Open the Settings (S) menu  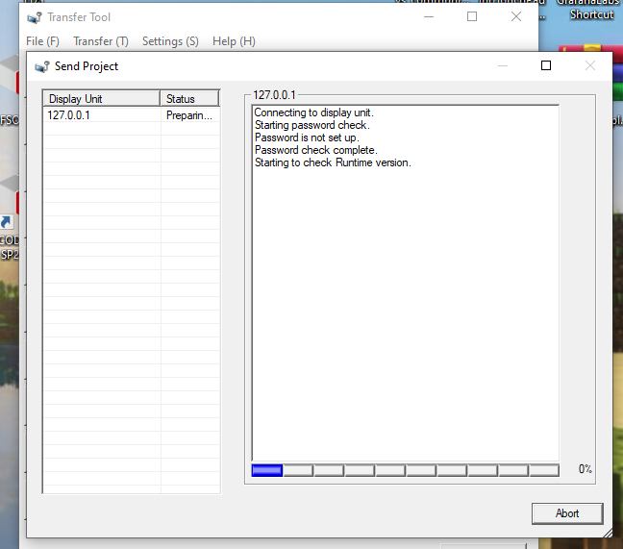click(170, 41)
